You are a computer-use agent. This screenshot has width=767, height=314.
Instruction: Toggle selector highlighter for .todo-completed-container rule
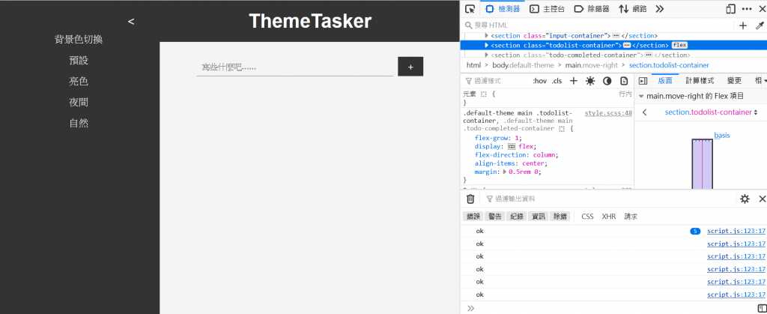[562, 129]
